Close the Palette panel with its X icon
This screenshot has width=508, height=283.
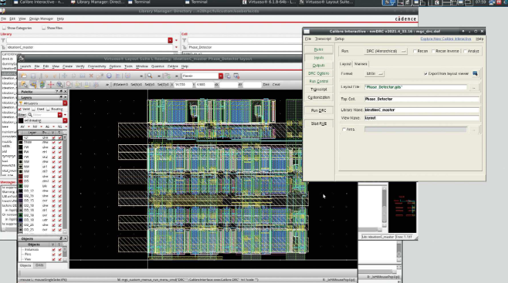65,91
